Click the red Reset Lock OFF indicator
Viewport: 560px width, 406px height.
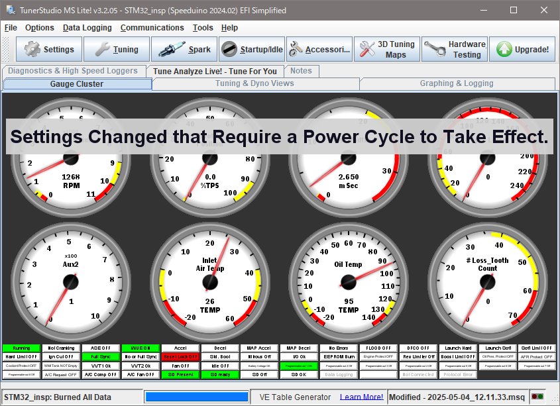[180, 356]
